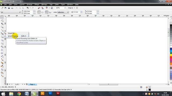The width and height of the screenshot is (172, 96).
Task: Select the Shape tool in the toolbox
Action: (2, 20)
